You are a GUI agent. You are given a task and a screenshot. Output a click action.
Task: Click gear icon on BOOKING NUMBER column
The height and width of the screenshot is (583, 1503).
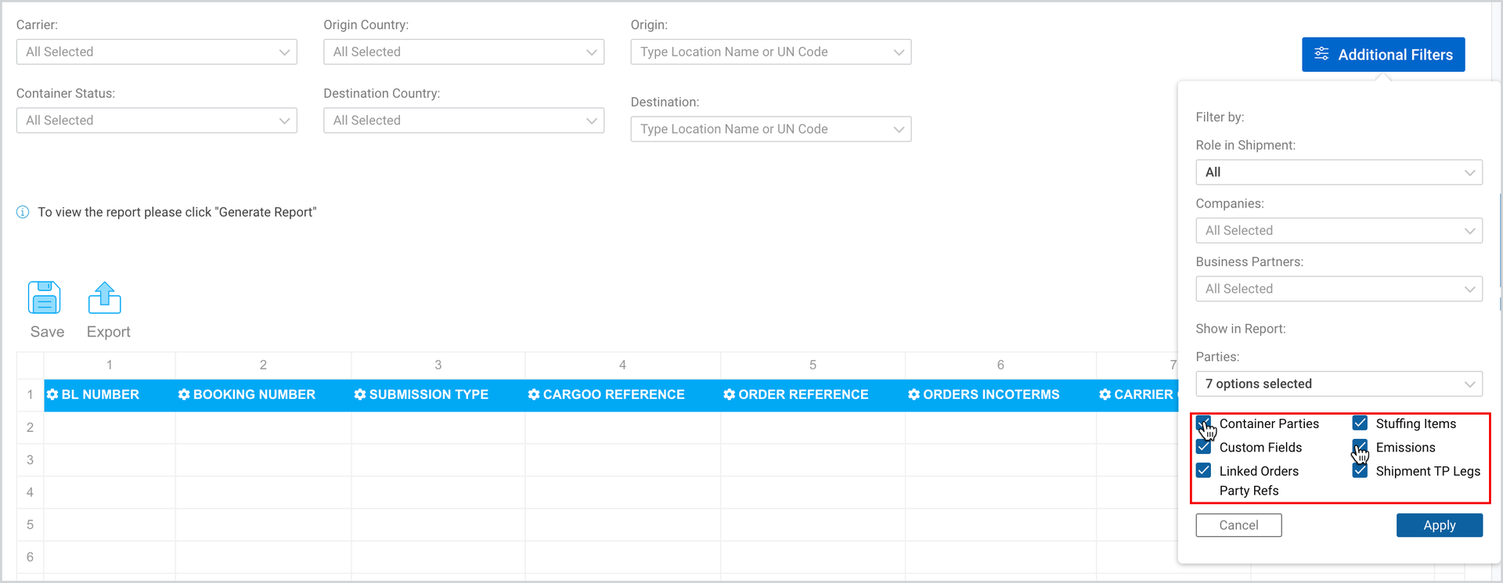click(x=184, y=394)
